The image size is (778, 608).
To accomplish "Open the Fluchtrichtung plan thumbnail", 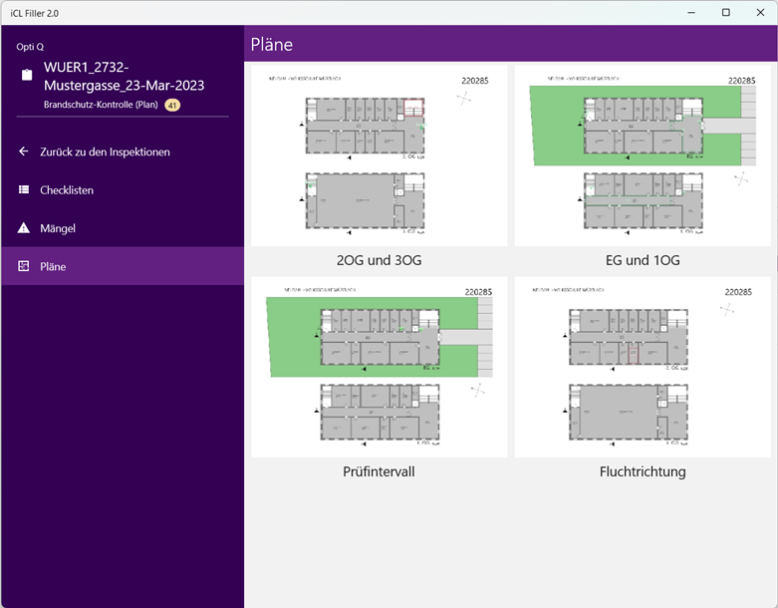I will click(642, 367).
